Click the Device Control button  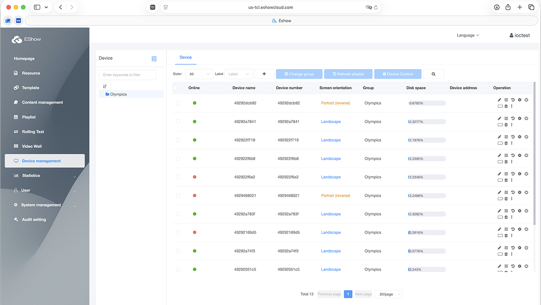[398, 74]
